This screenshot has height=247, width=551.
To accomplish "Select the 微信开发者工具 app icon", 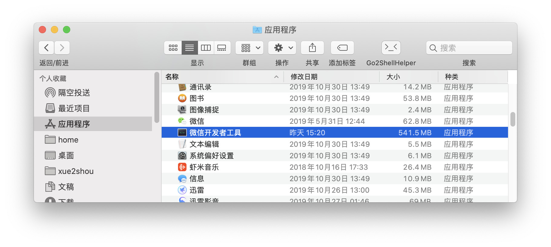I will click(x=182, y=133).
